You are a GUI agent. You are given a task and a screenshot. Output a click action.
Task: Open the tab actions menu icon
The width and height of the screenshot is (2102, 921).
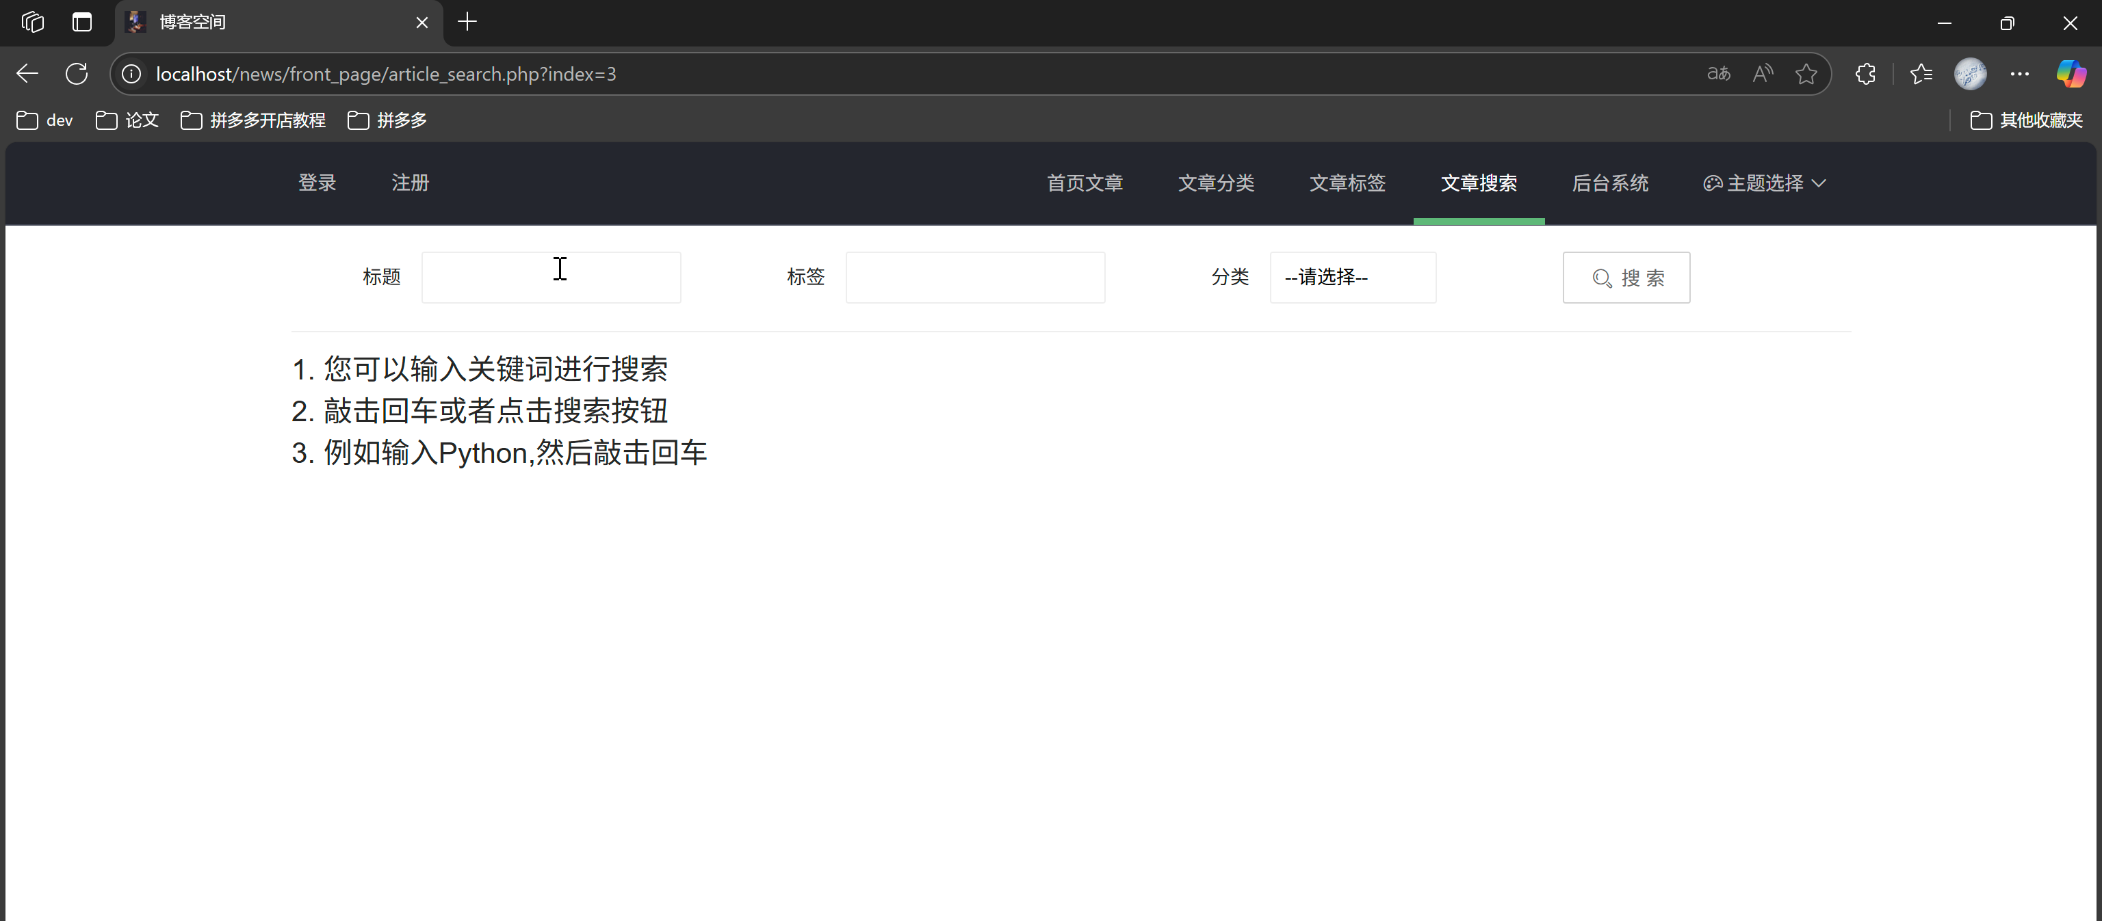(81, 22)
